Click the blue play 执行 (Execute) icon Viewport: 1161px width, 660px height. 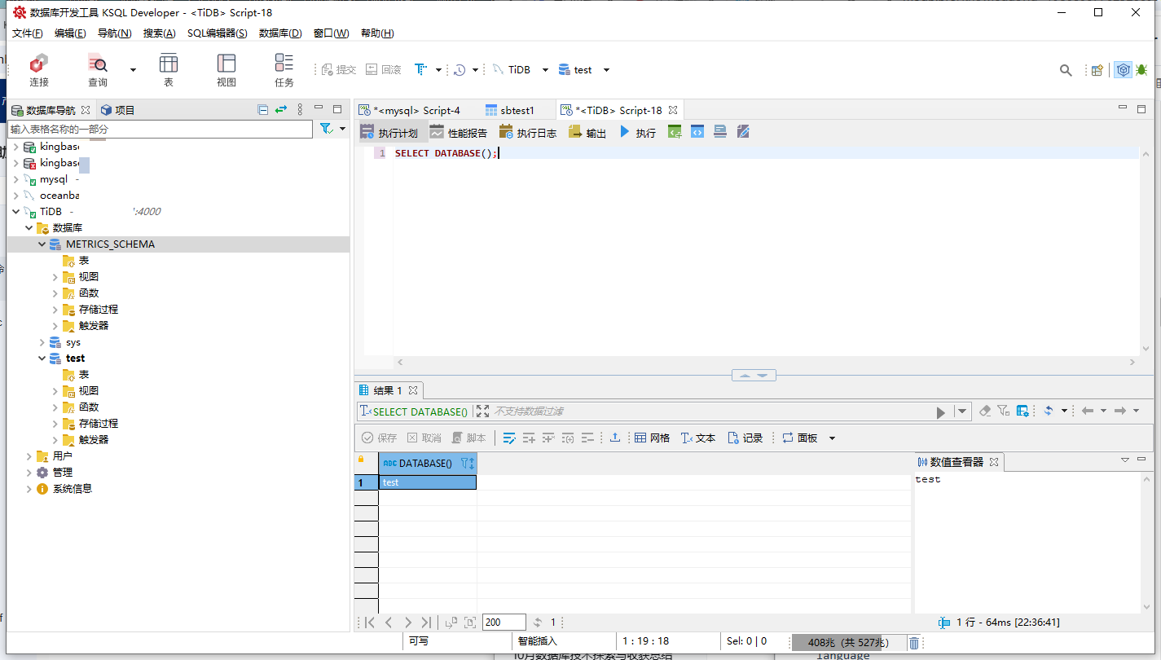625,132
